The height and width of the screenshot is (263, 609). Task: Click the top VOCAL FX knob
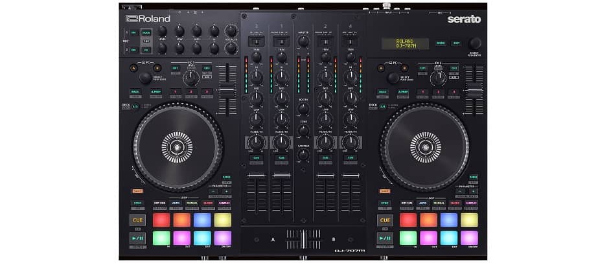pos(231,30)
